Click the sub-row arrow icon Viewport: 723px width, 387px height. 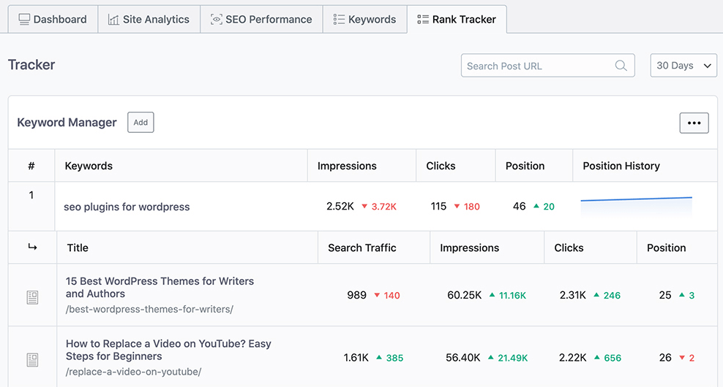tap(32, 247)
